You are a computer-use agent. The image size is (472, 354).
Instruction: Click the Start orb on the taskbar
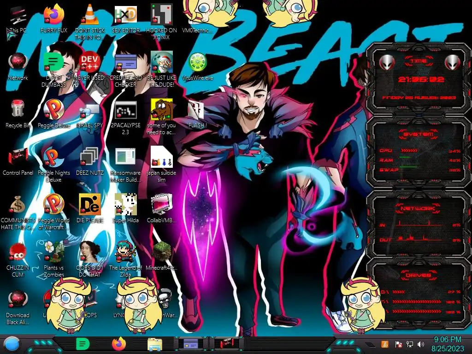(x=12, y=344)
